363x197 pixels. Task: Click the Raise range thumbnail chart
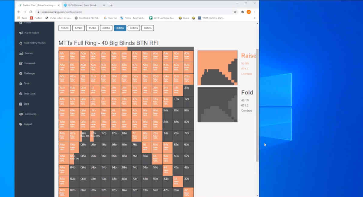(217, 68)
